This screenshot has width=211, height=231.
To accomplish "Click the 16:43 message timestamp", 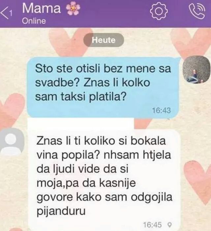I will pyautogui.click(x=161, y=110).
